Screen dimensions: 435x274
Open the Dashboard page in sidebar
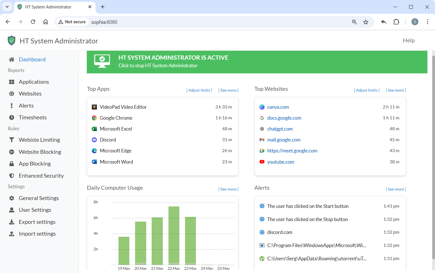32,59
